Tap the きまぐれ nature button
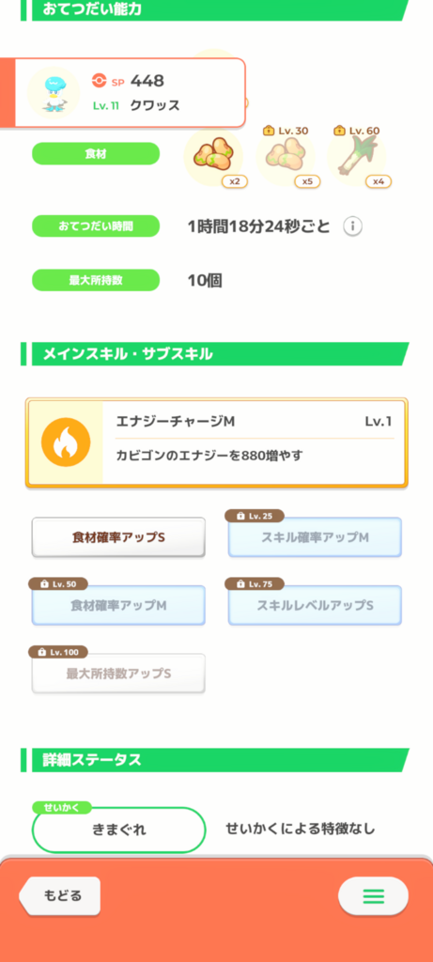433x962 pixels. click(118, 830)
